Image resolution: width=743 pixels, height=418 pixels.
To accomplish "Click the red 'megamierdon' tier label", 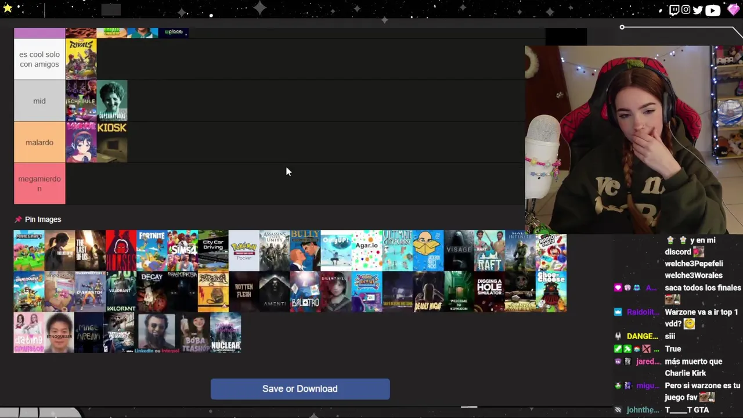I will (39, 183).
